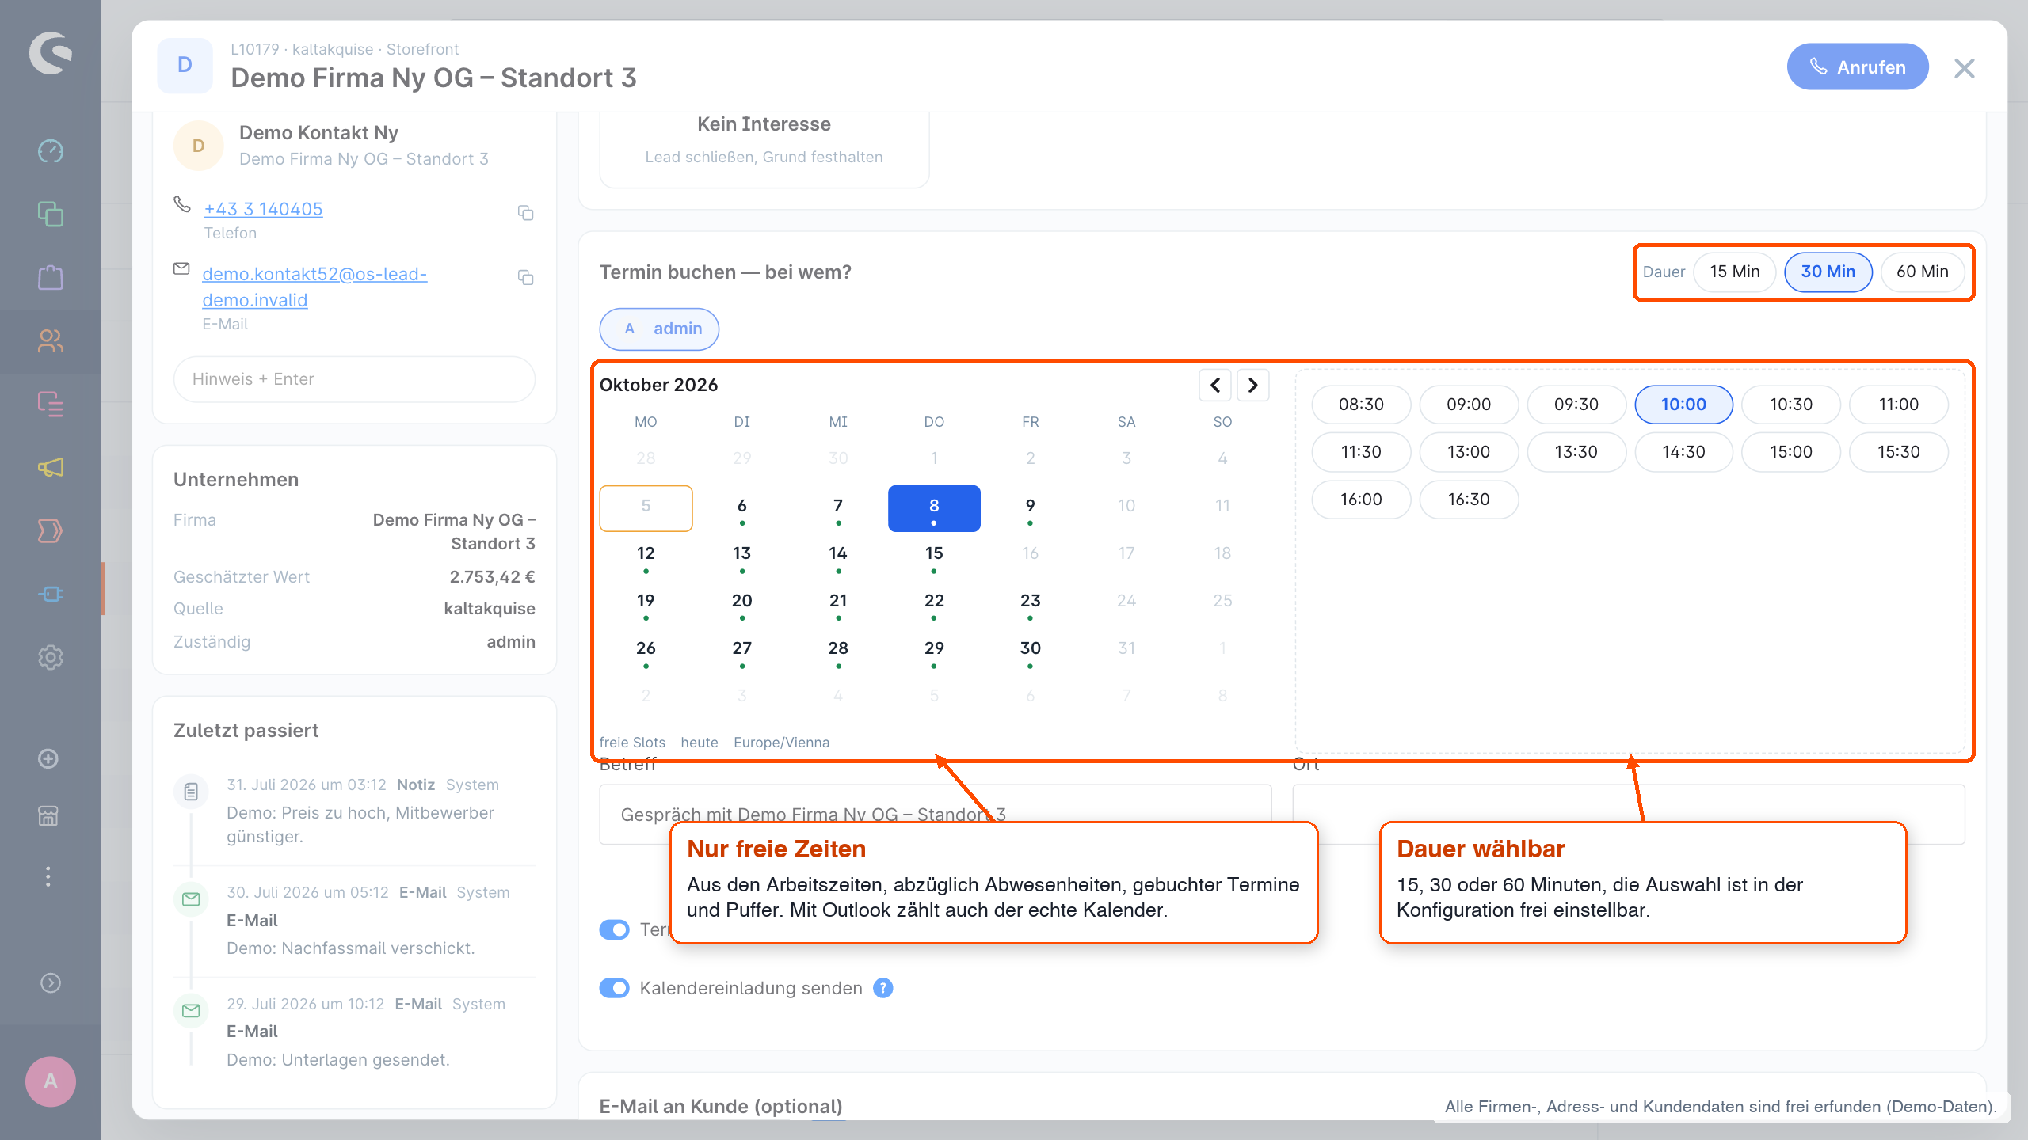2028x1140 pixels.
Task: Open the contacts people icon in sidebar
Action: (x=51, y=340)
